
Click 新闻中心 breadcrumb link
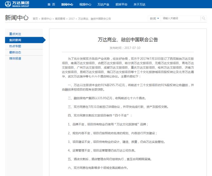(x=46, y=19)
